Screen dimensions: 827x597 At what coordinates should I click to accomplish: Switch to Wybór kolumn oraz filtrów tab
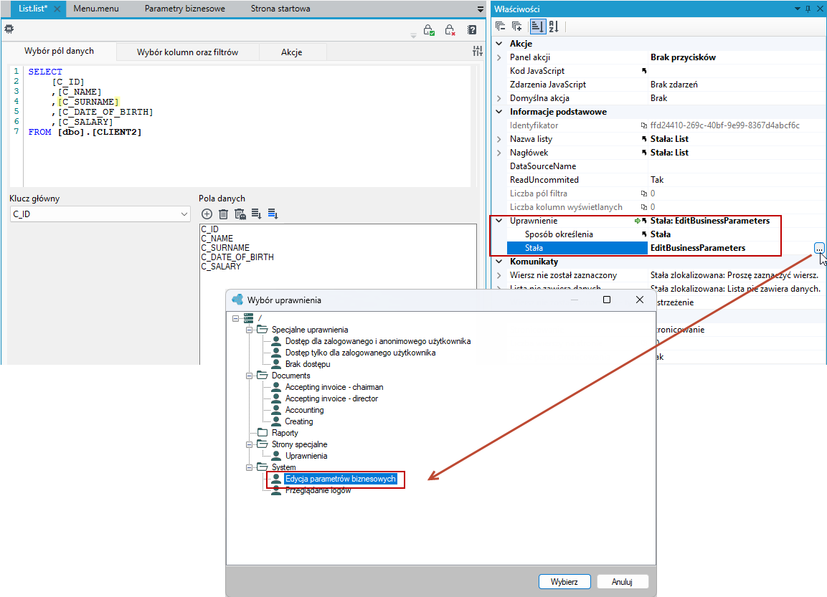187,52
